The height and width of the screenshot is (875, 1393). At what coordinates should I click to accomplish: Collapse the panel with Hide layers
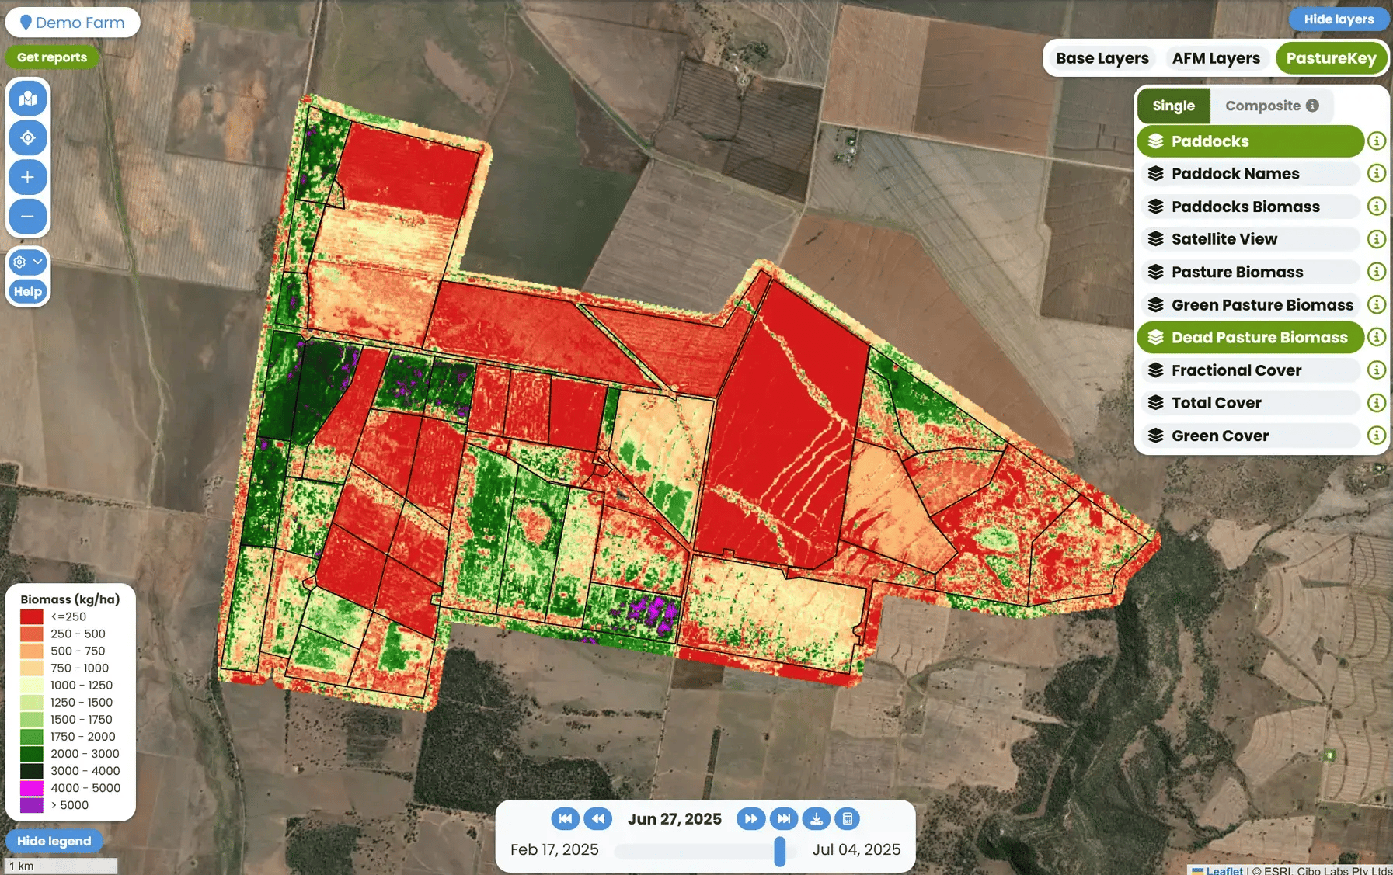pos(1338,19)
